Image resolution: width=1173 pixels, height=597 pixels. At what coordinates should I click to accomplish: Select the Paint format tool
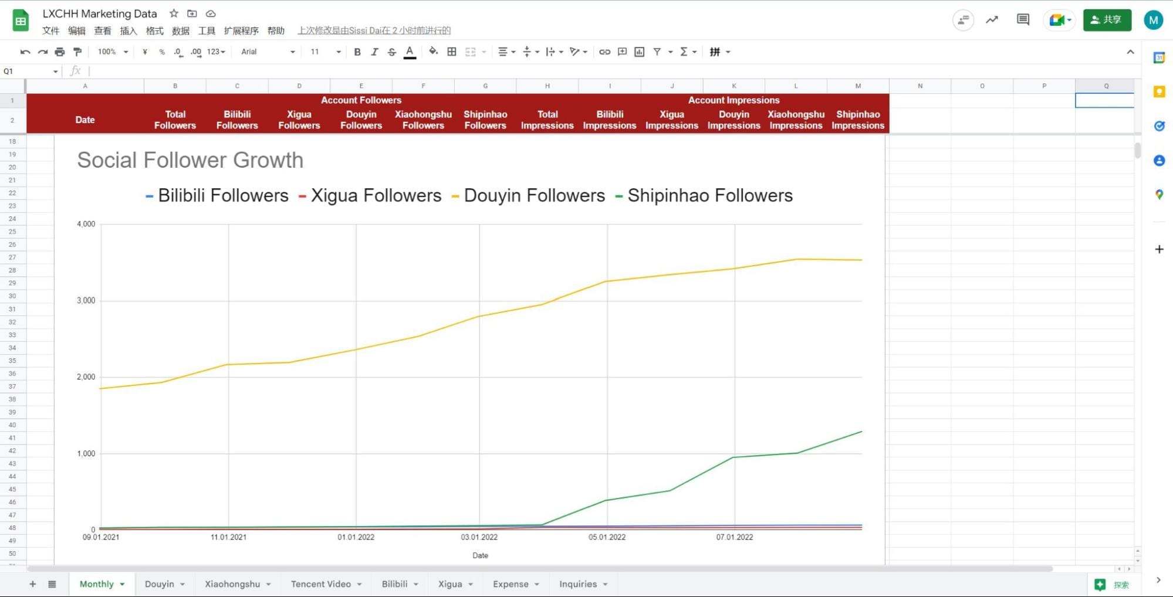point(77,52)
